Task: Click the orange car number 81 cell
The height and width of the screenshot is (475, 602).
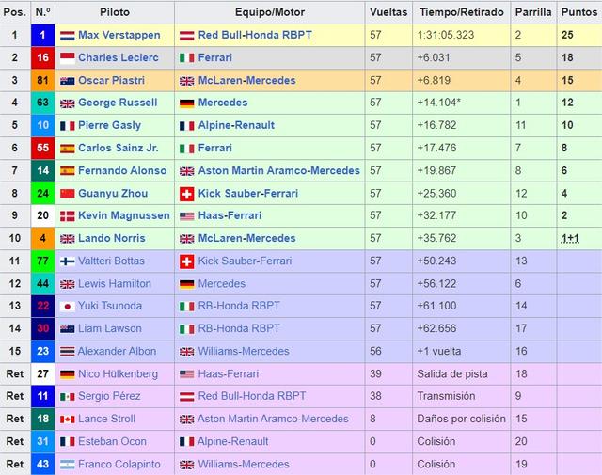Action: (x=42, y=80)
